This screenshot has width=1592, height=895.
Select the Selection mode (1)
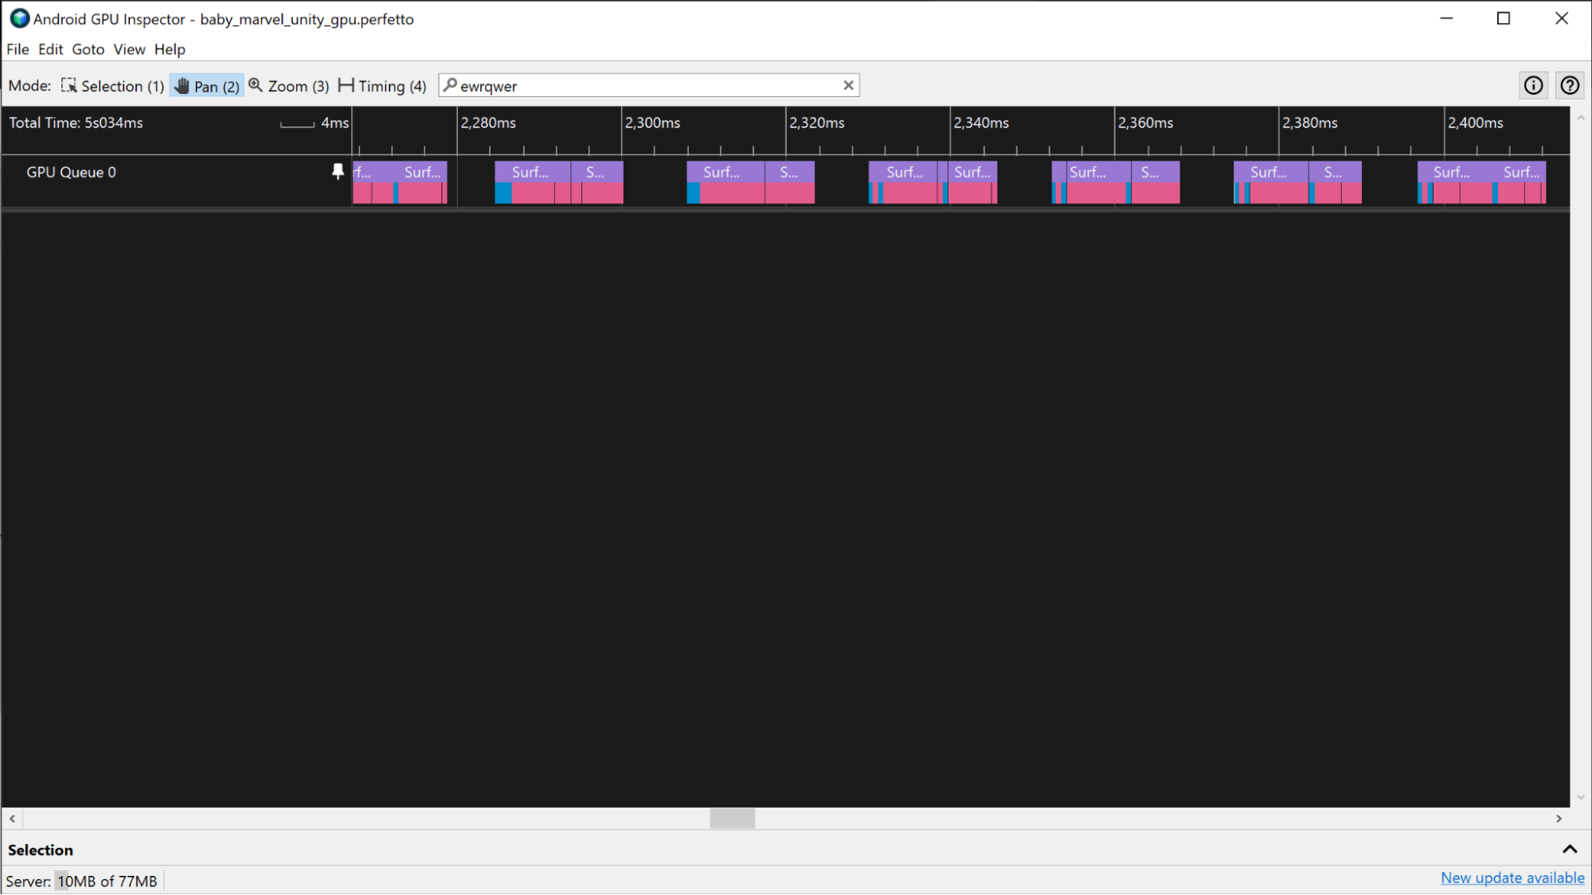pos(111,87)
